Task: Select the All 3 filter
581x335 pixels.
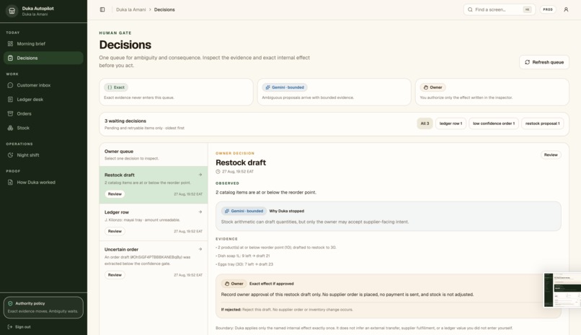Action: 425,123
